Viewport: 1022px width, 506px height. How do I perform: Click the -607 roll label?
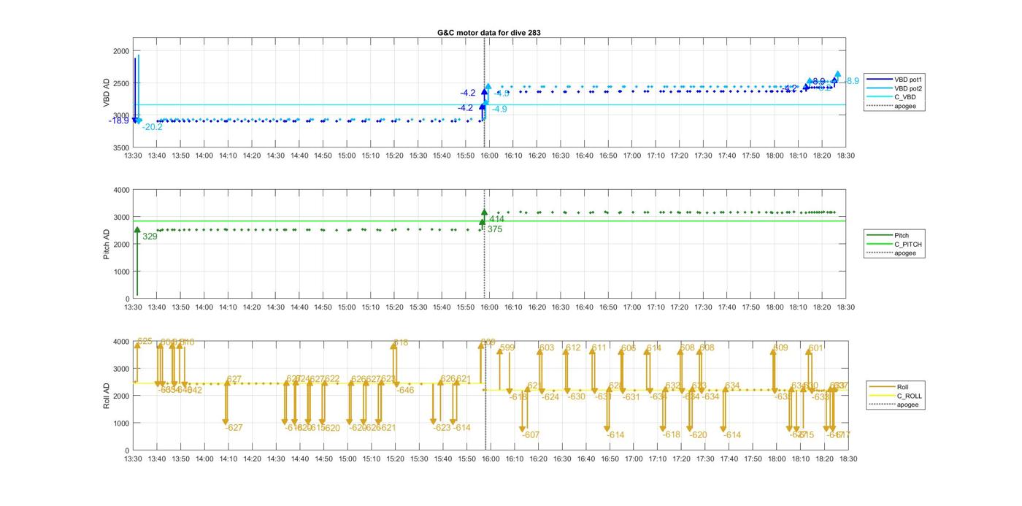(531, 435)
